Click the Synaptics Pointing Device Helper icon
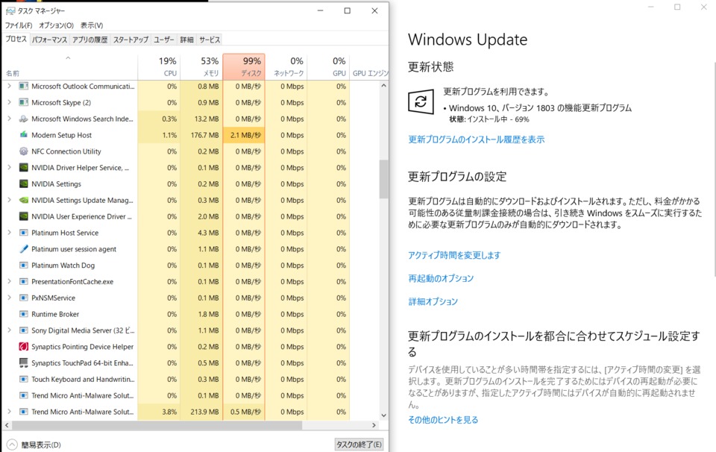The width and height of the screenshot is (716, 452). (24, 347)
